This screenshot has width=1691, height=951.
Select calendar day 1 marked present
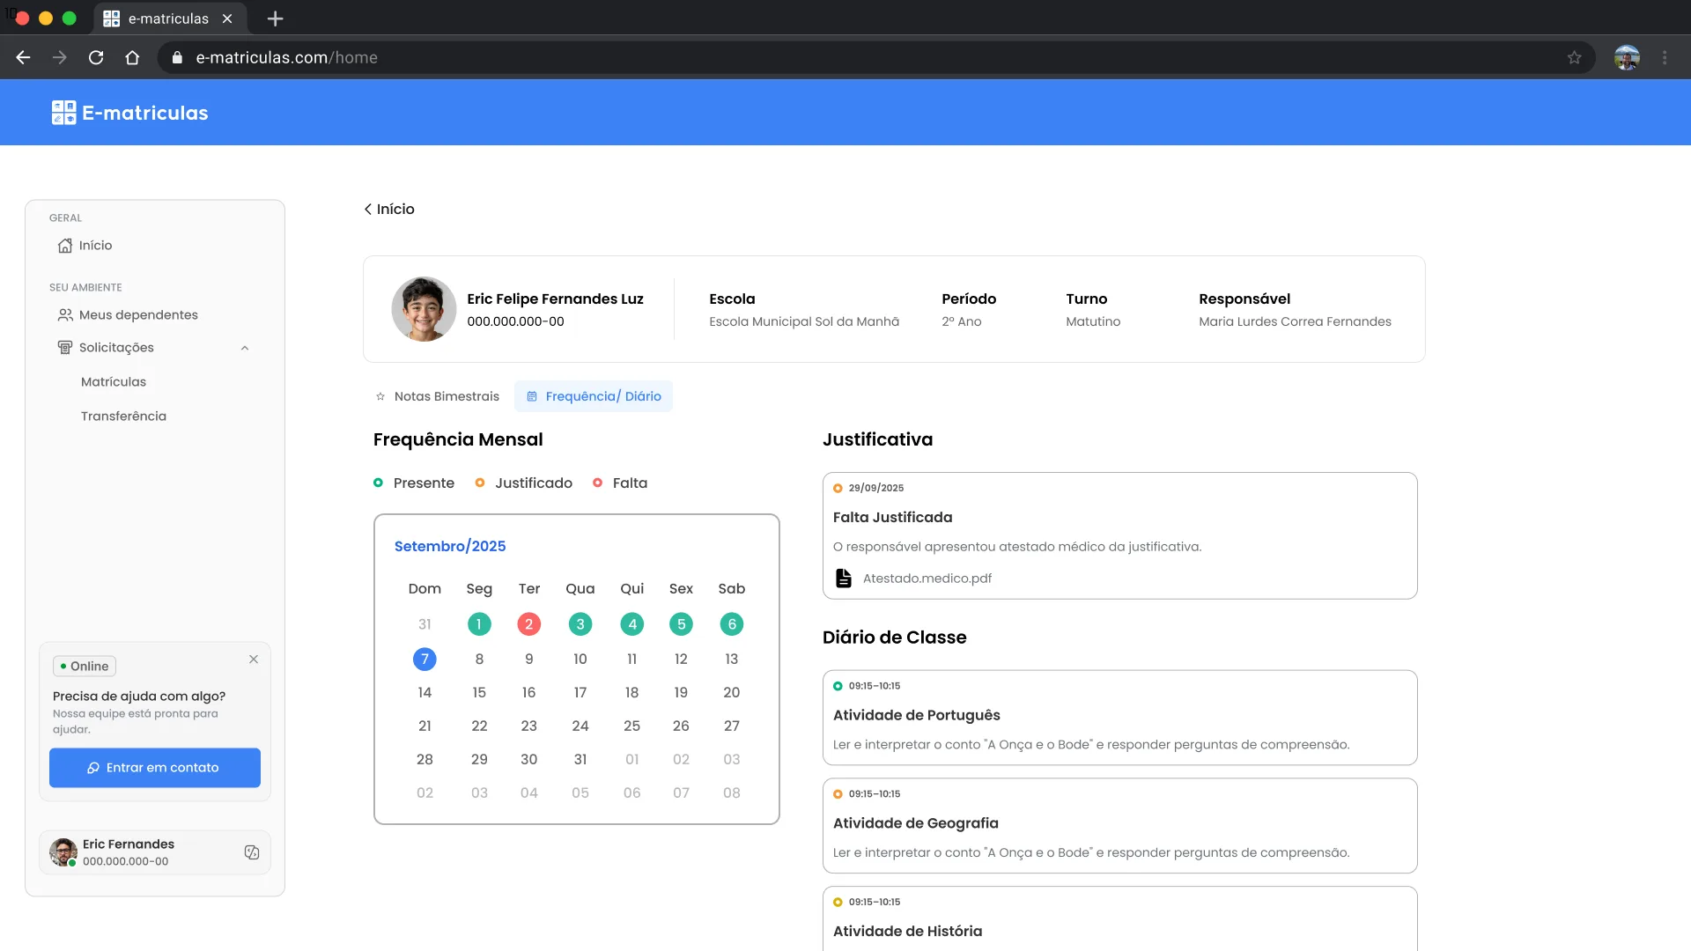(479, 624)
